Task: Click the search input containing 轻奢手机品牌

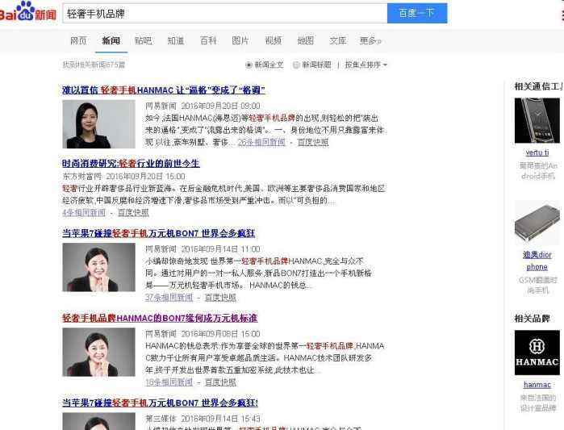Action: [x=225, y=13]
